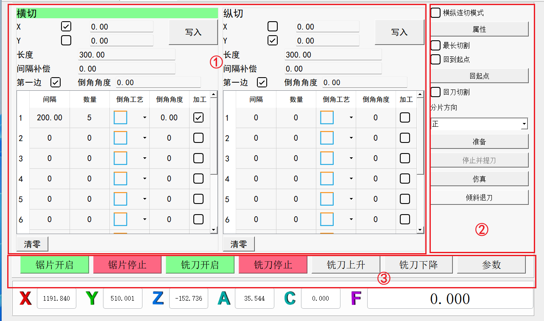Expand chamfer dropdown in 横切 row 2
This screenshot has height=321, width=544.
click(x=145, y=138)
